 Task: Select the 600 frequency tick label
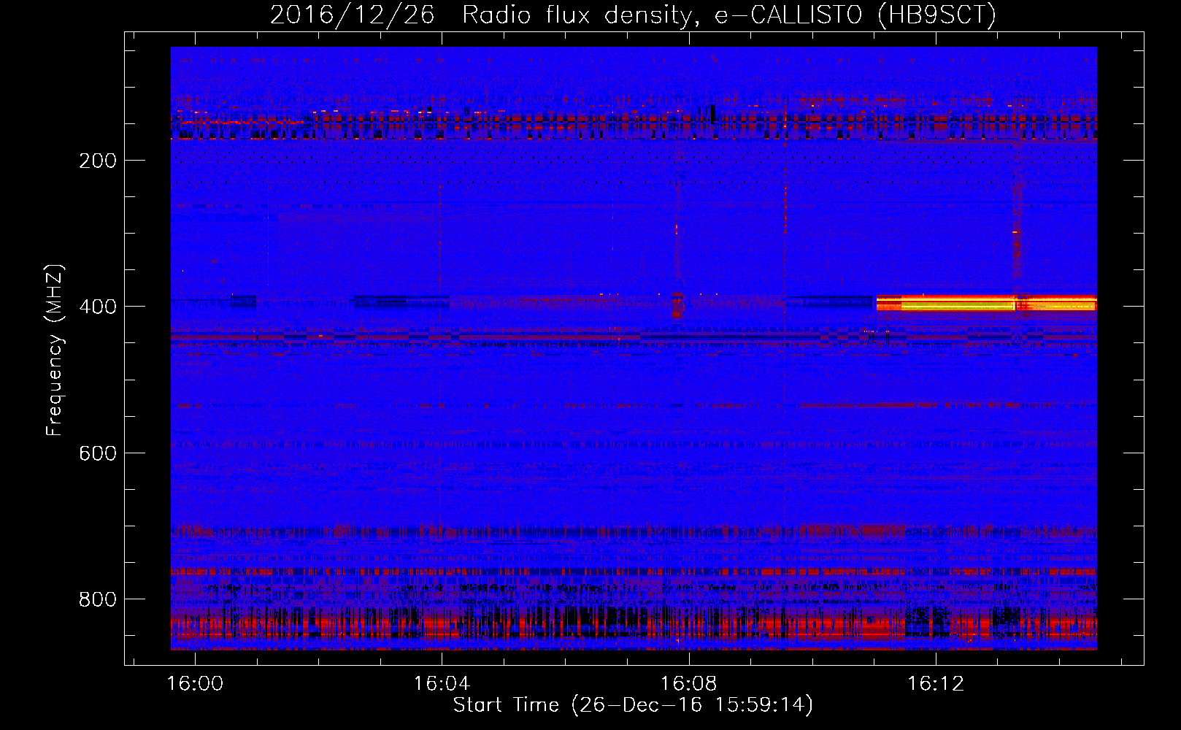coord(98,453)
